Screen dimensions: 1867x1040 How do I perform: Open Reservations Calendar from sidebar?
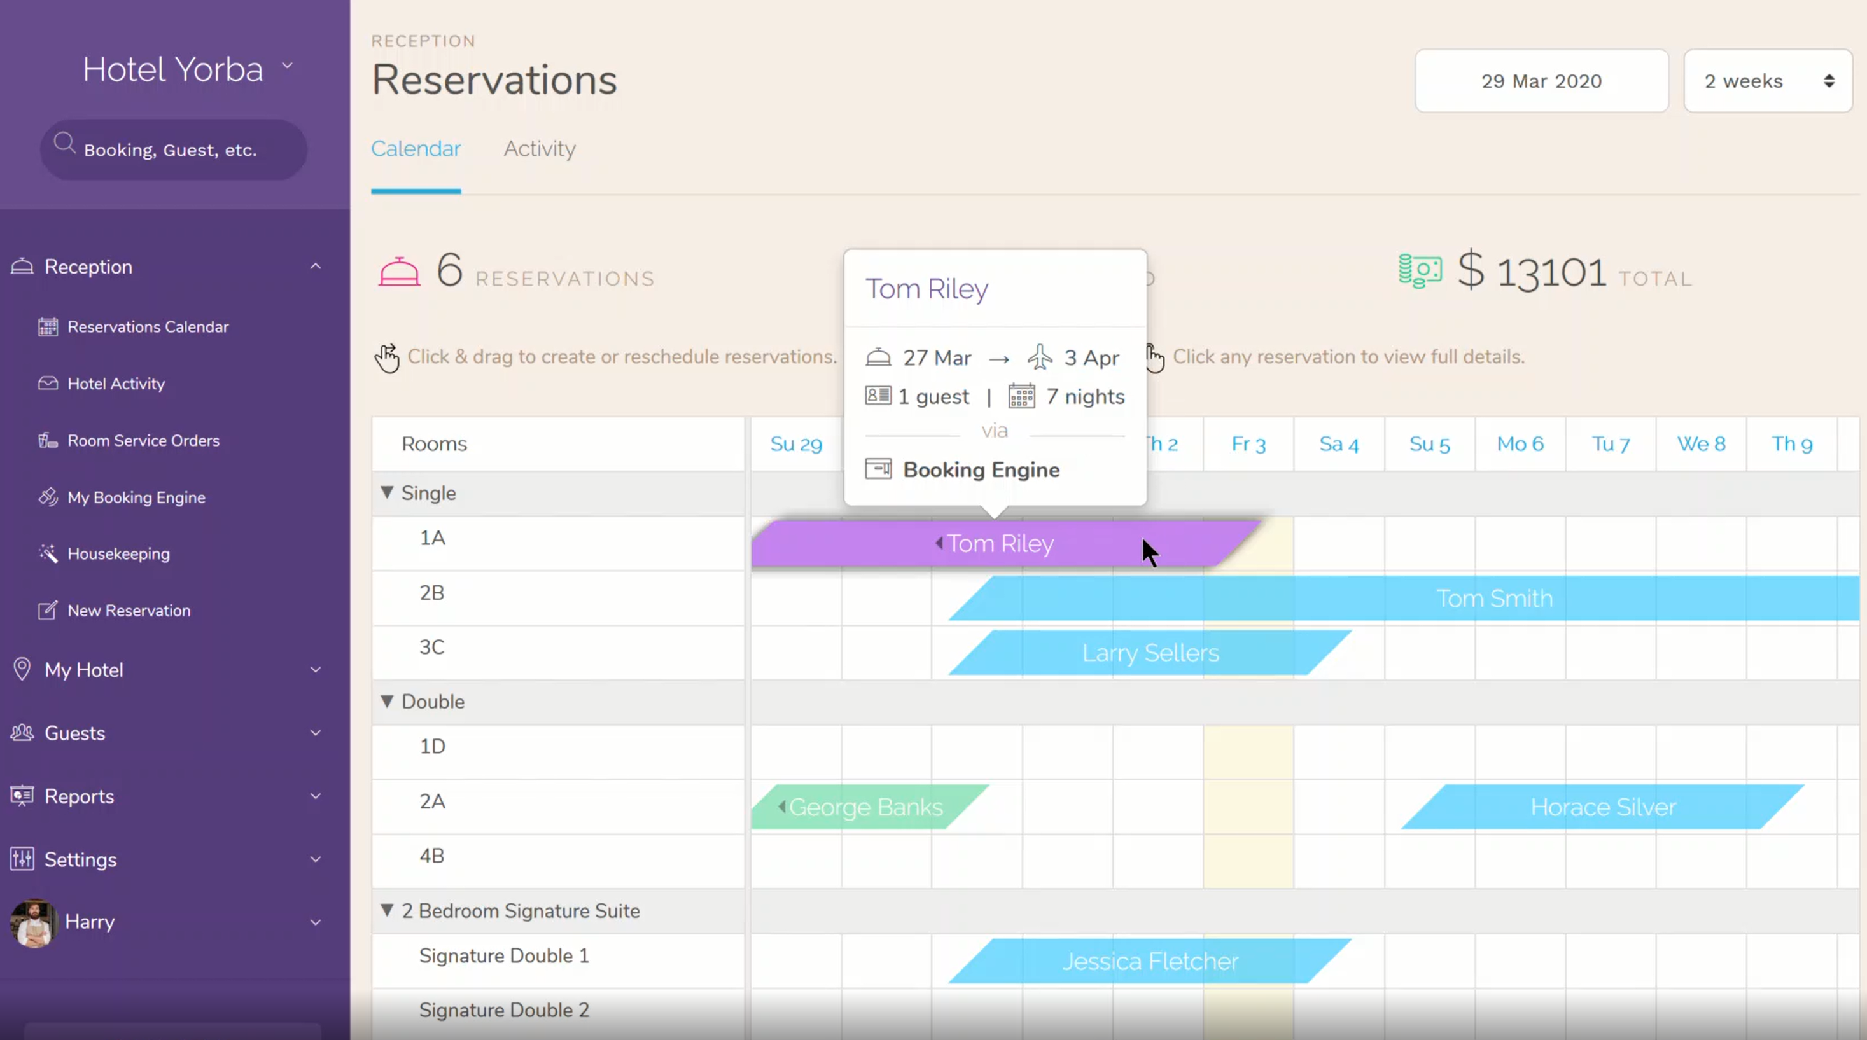click(148, 326)
